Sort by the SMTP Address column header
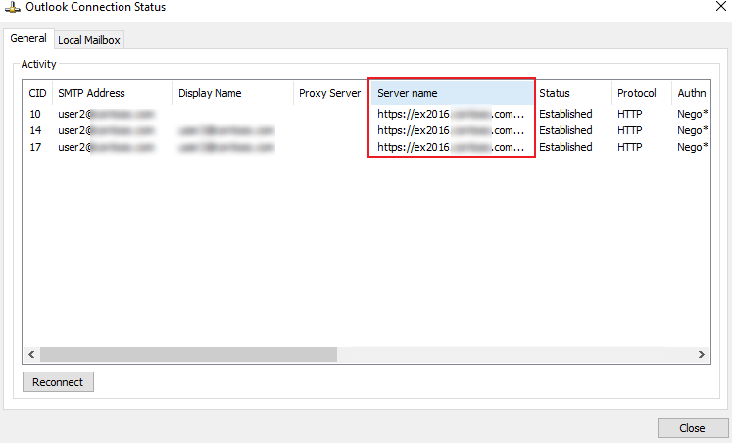The width and height of the screenshot is (732, 447). 113,93
